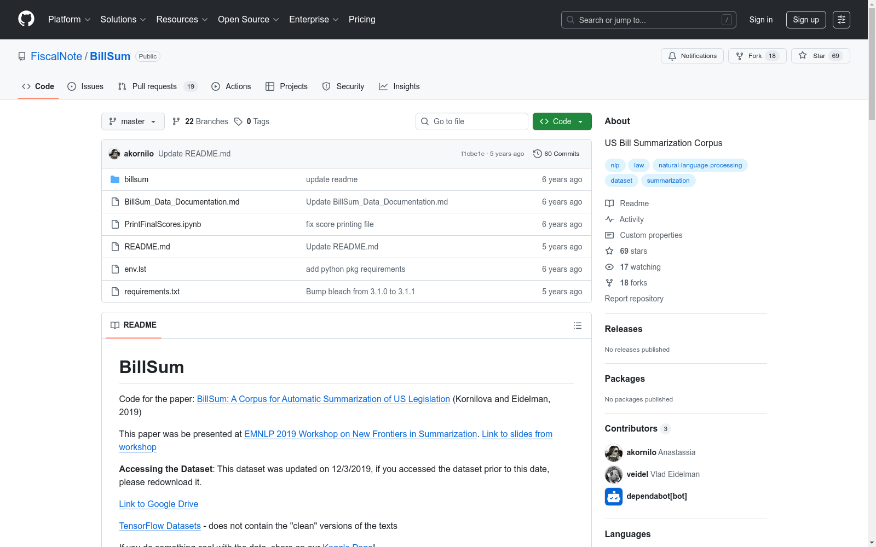Screen dimensions: 876x547
Task: Click the Search or jump to field
Action: (649, 20)
